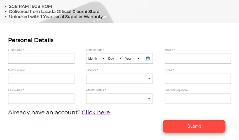Open the Day dropdown

click(115, 58)
